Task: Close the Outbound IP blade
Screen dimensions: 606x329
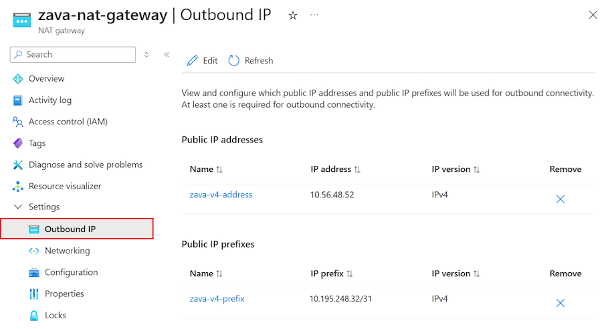Action: point(593,15)
